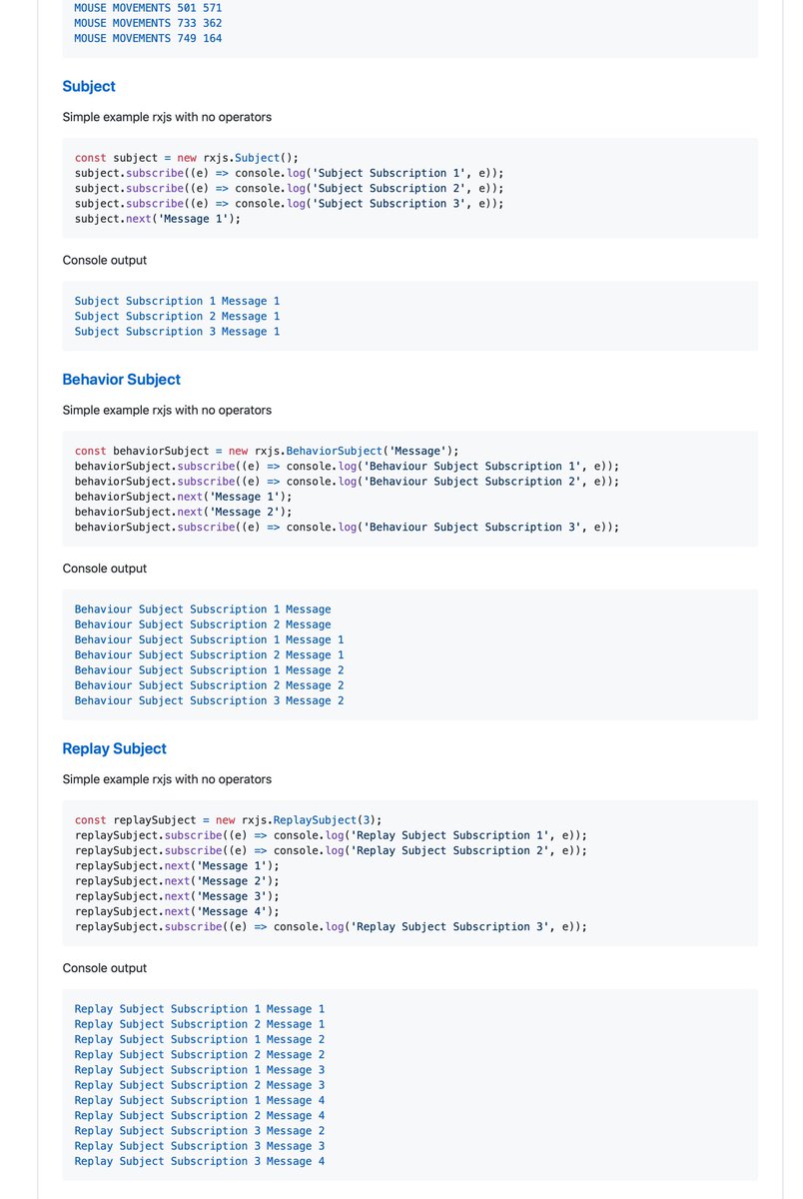Click the 'Replay Subject Subscription 3 Message 2' output line
The image size is (803, 1199).
200,1131
